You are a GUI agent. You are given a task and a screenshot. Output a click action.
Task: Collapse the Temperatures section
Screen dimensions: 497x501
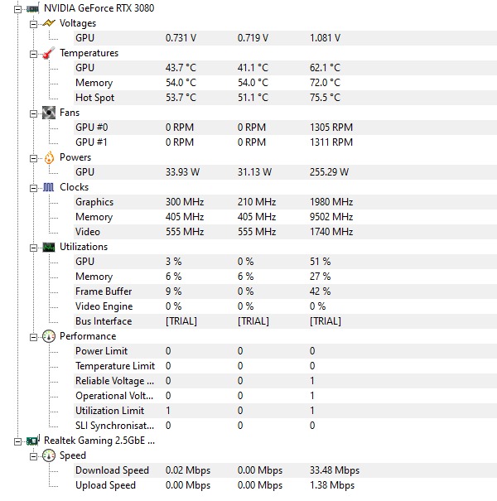[x=34, y=53]
